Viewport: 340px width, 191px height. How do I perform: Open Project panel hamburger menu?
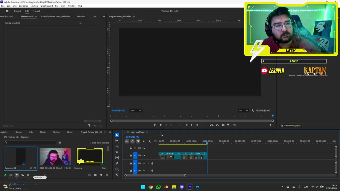click(x=105, y=132)
